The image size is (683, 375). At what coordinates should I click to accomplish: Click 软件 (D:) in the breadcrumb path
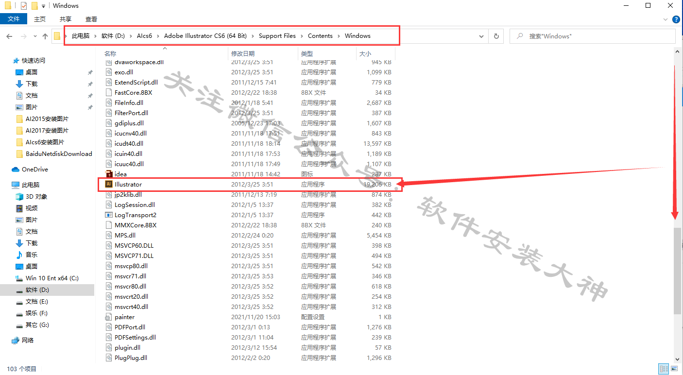(x=113, y=36)
